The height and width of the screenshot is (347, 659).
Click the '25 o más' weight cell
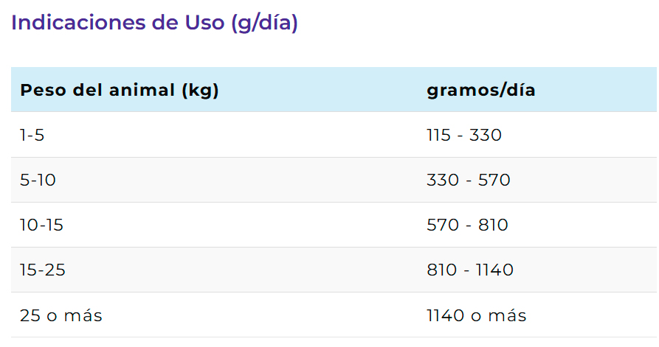(61, 315)
